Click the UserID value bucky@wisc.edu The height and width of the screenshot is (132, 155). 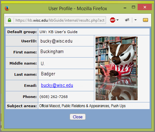[56, 41]
